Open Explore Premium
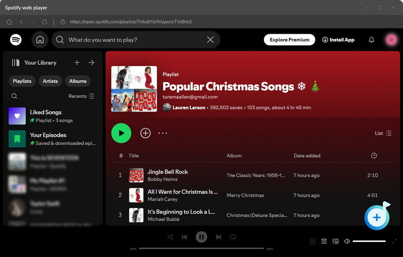This screenshot has width=403, height=257. point(289,40)
